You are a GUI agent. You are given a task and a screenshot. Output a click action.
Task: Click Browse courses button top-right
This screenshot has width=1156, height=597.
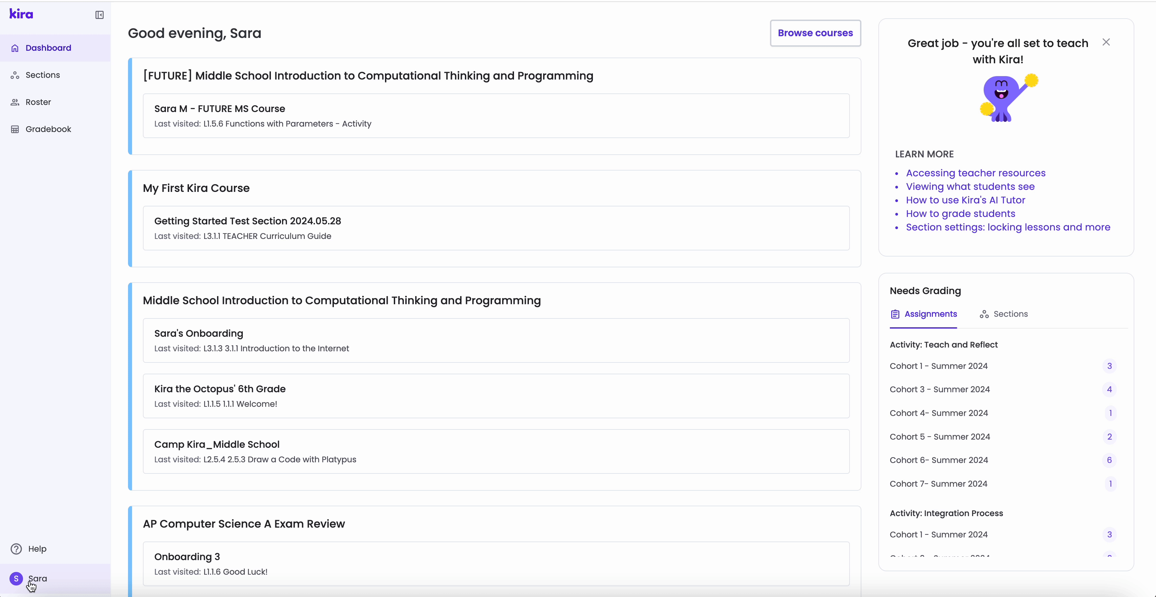click(816, 33)
